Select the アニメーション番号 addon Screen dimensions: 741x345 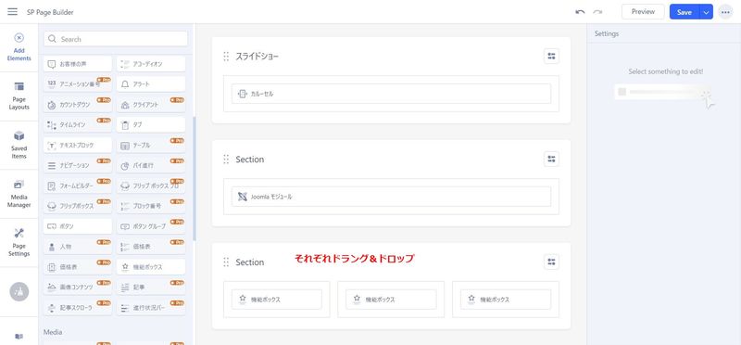point(78,83)
